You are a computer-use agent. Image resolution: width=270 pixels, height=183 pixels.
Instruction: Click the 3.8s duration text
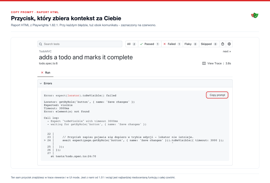228,63
